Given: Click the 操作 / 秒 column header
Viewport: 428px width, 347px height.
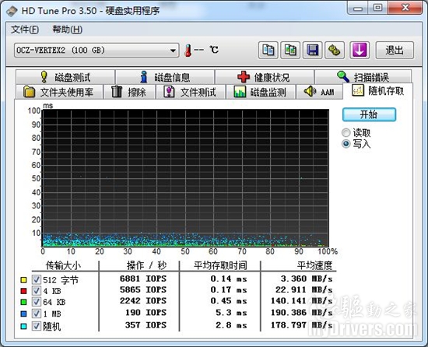Looking at the screenshot, I should point(146,265).
